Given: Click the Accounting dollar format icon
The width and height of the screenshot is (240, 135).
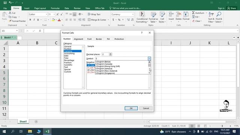Looking at the screenshot, I should tap(113, 20).
